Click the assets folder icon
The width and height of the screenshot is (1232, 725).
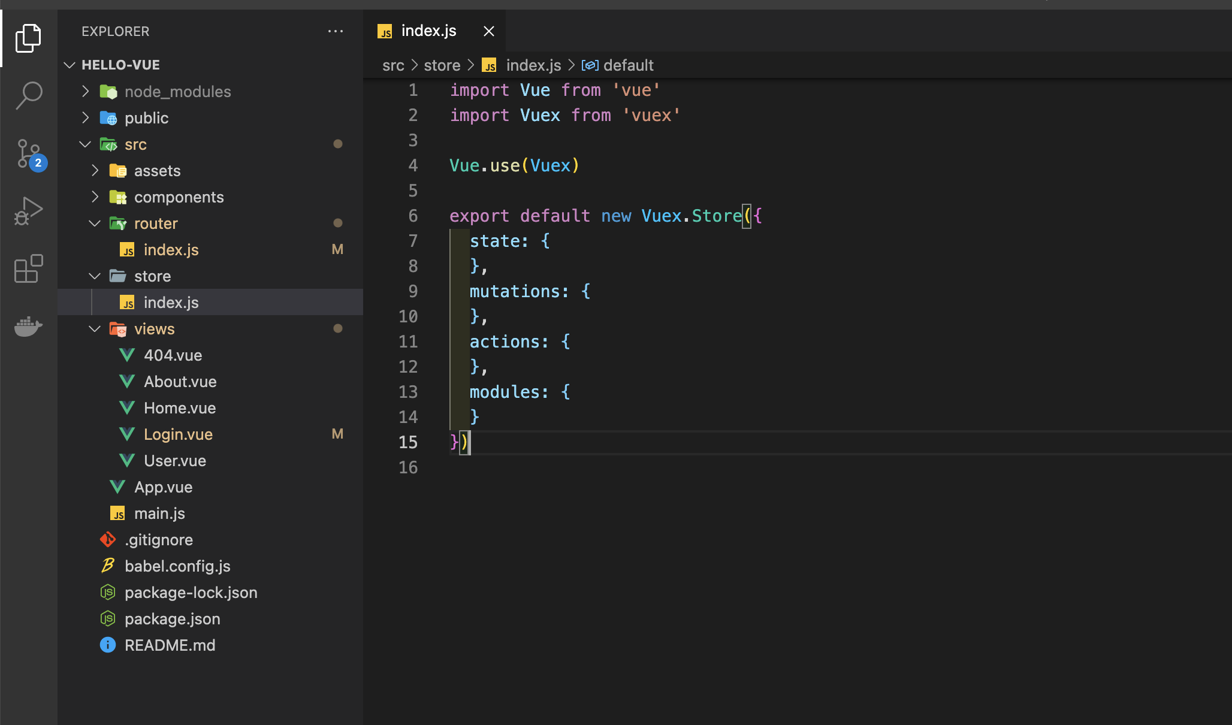(118, 171)
